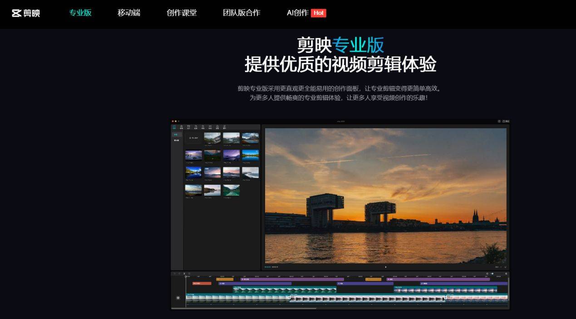The height and width of the screenshot is (319, 576).
Task: Click the import media button in library
Action: point(194,138)
